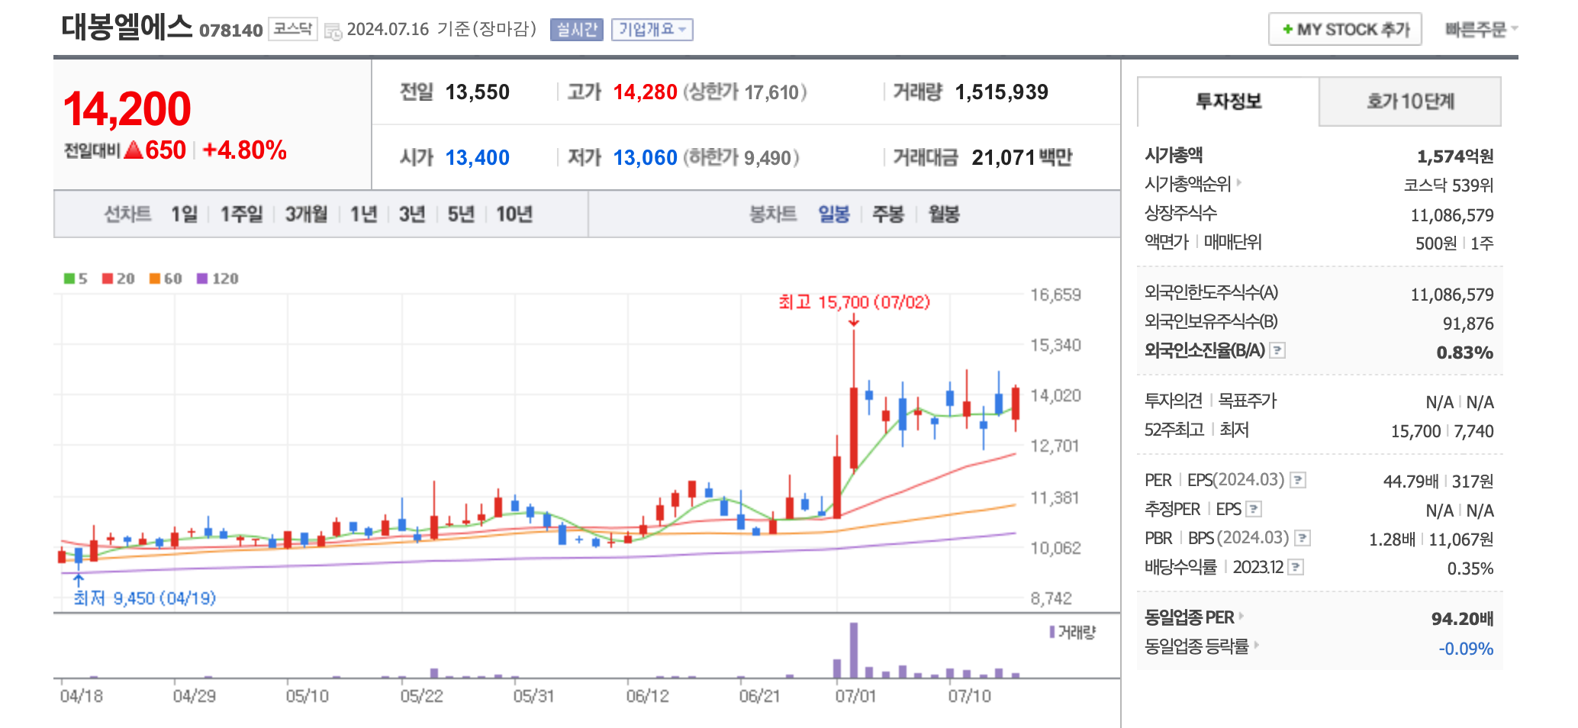Open the PBR BPS help question-mark icon
The image size is (1578, 728).
click(1303, 538)
